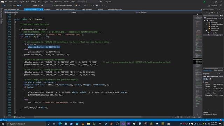Viewport: 224px width, 126px height.
Task: Open the Help menu
Action: pos(73,2)
